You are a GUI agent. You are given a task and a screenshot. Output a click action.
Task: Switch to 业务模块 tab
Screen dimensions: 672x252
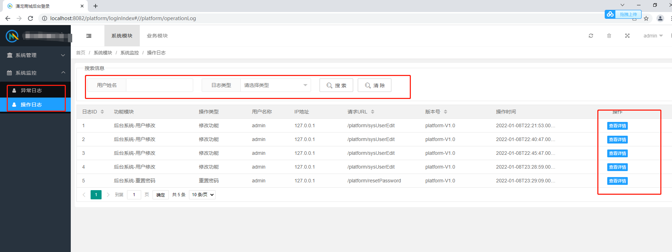click(157, 36)
